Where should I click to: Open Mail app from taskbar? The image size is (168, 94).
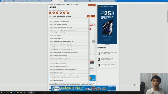pyautogui.click(x=28, y=93)
